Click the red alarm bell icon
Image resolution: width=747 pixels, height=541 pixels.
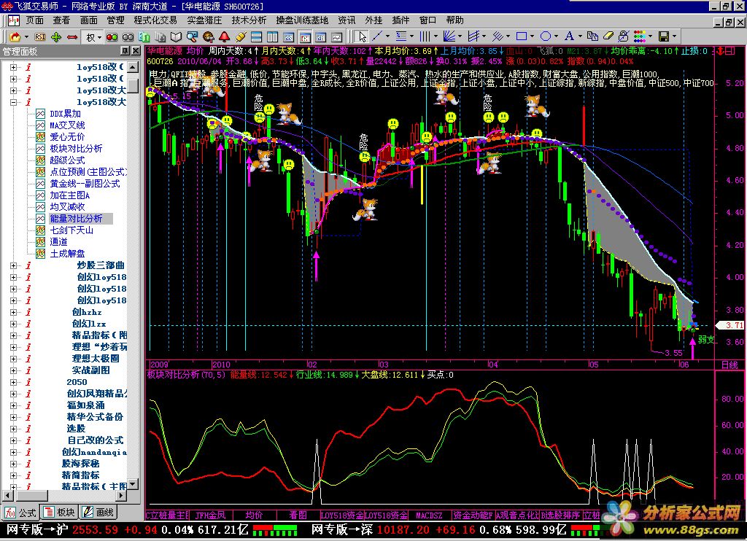pyautogui.click(x=225, y=36)
